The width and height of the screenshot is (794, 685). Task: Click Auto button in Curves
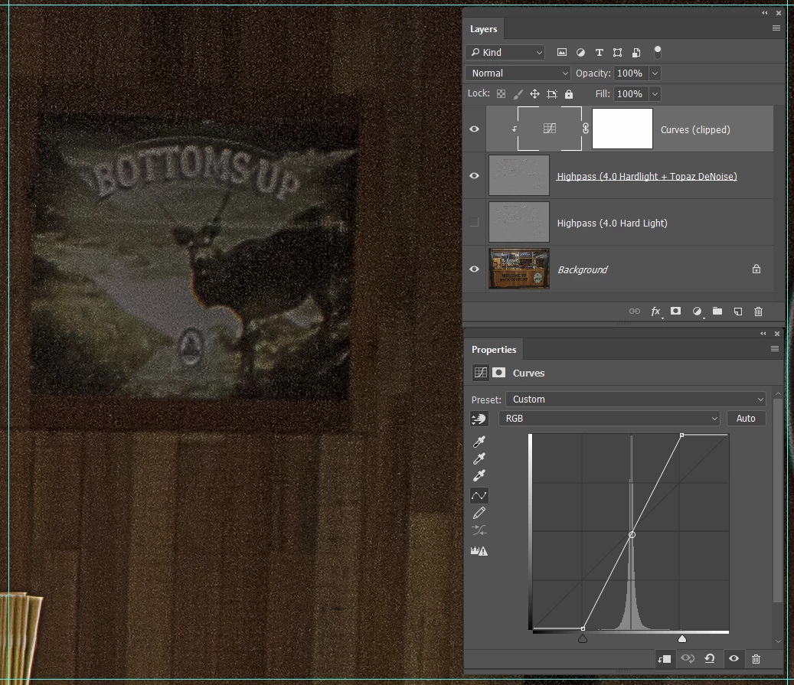746,419
